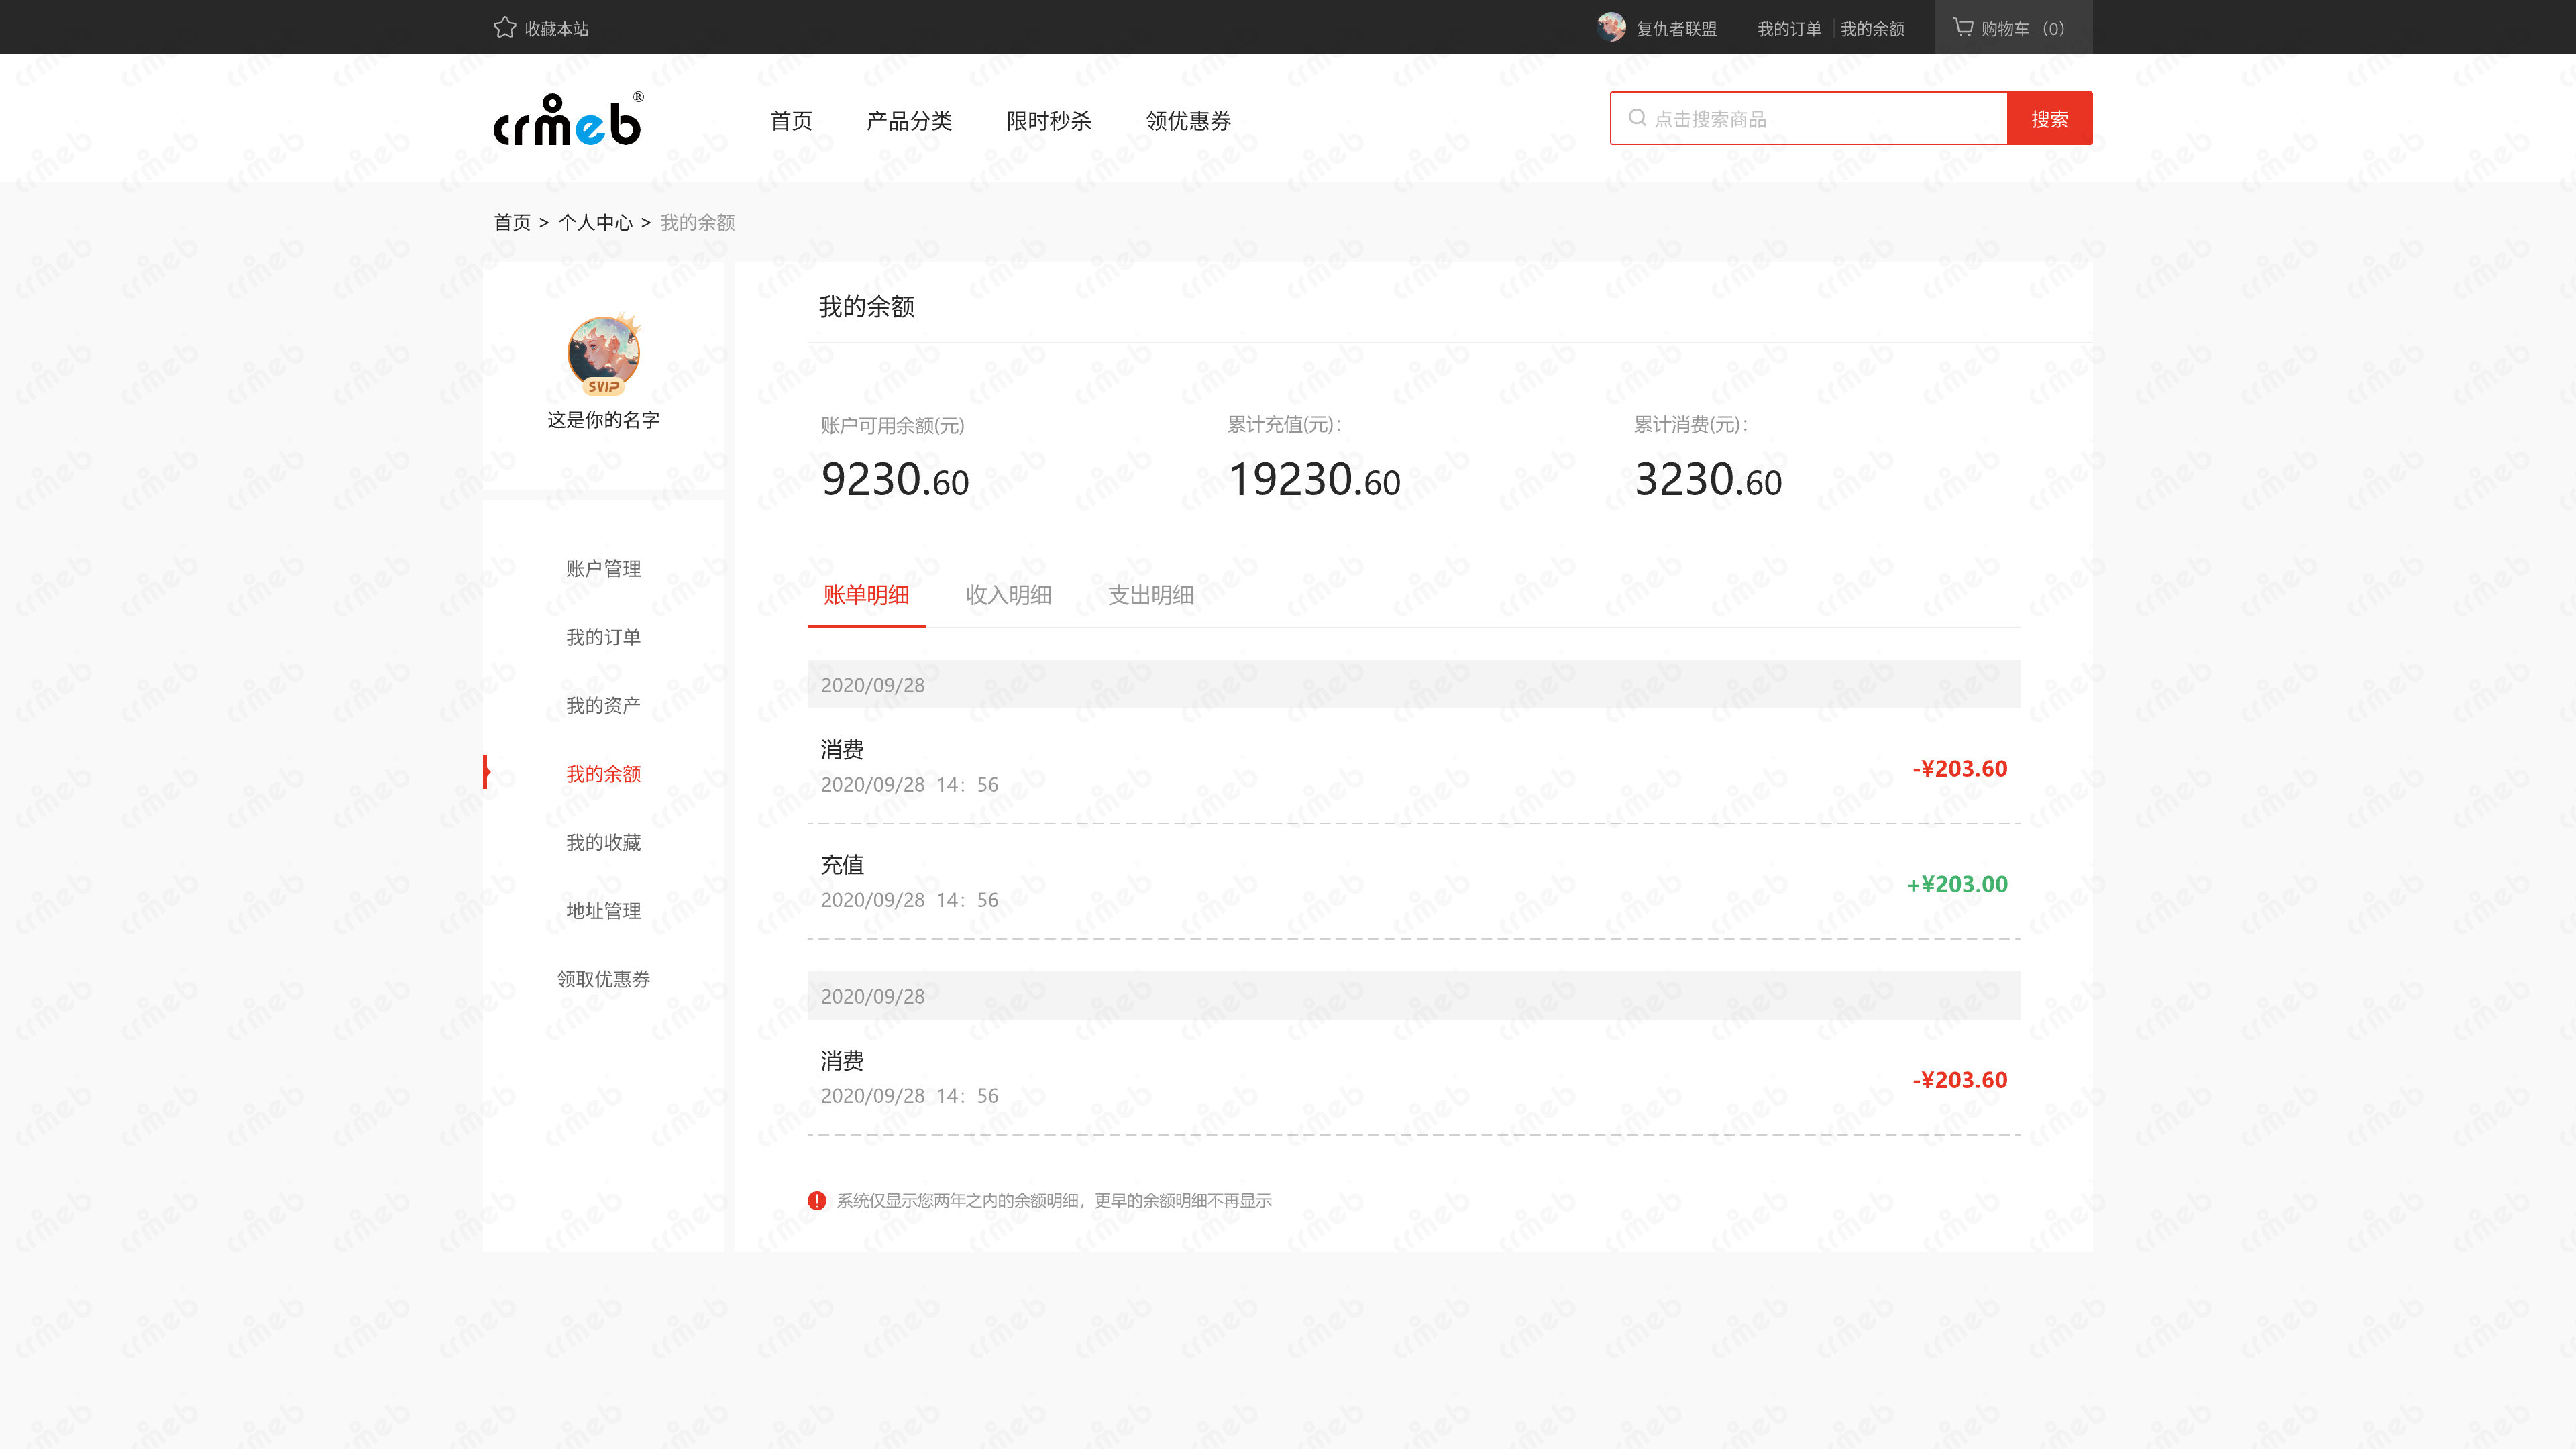The height and width of the screenshot is (1449, 2576).
Task: Open 我的收藏 in sidebar
Action: click(603, 842)
